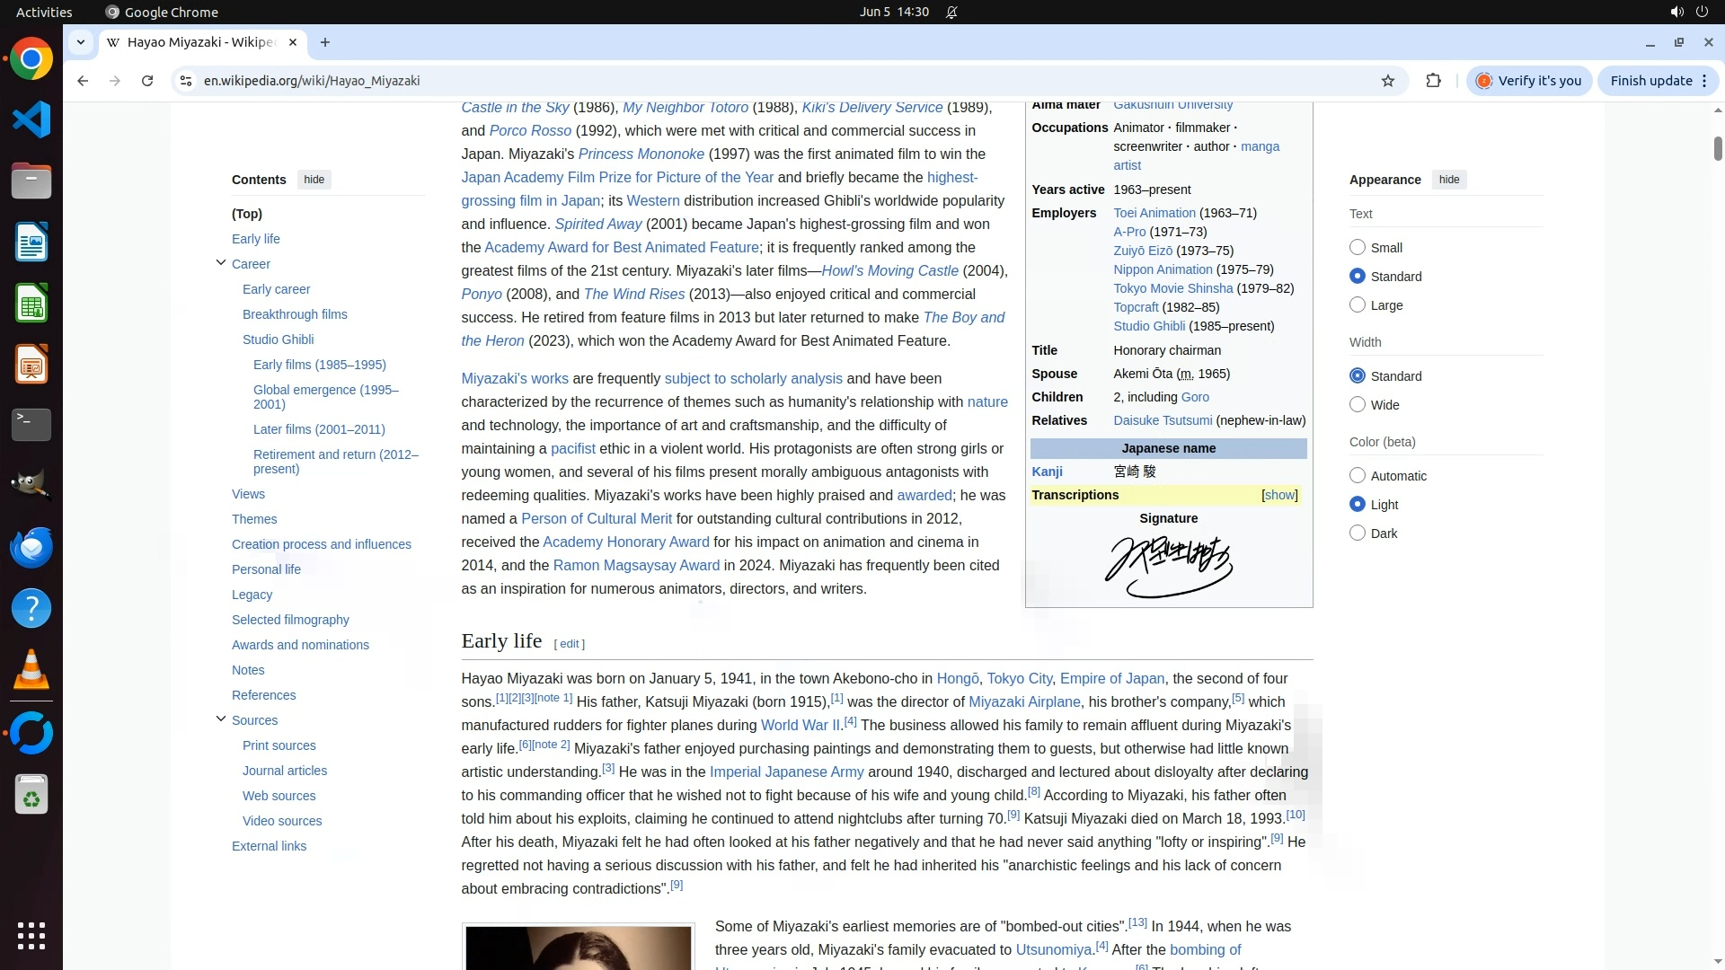Go back to the previous page
The height and width of the screenshot is (970, 1725).
(83, 81)
